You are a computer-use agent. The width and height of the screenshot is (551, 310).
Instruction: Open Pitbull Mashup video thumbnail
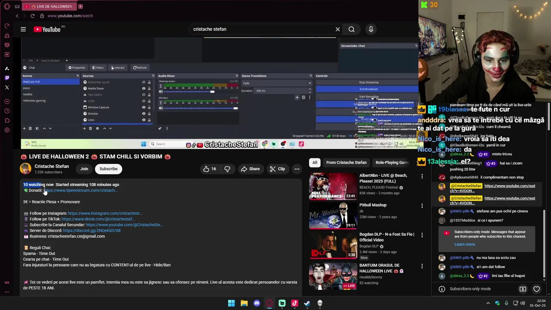pyautogui.click(x=333, y=216)
